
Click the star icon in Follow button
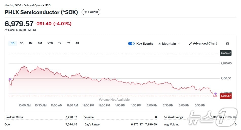tap(86, 12)
